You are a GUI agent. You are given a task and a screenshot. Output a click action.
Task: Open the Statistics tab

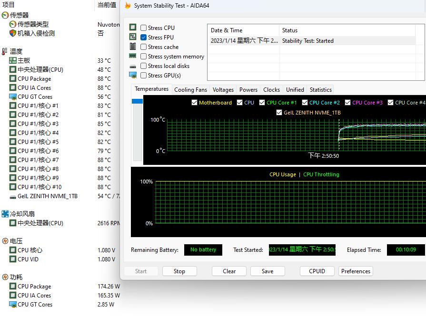320,90
